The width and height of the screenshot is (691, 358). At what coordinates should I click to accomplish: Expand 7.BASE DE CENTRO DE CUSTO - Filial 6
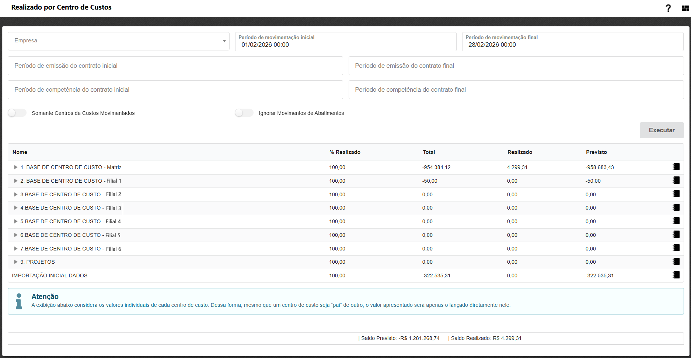16,249
